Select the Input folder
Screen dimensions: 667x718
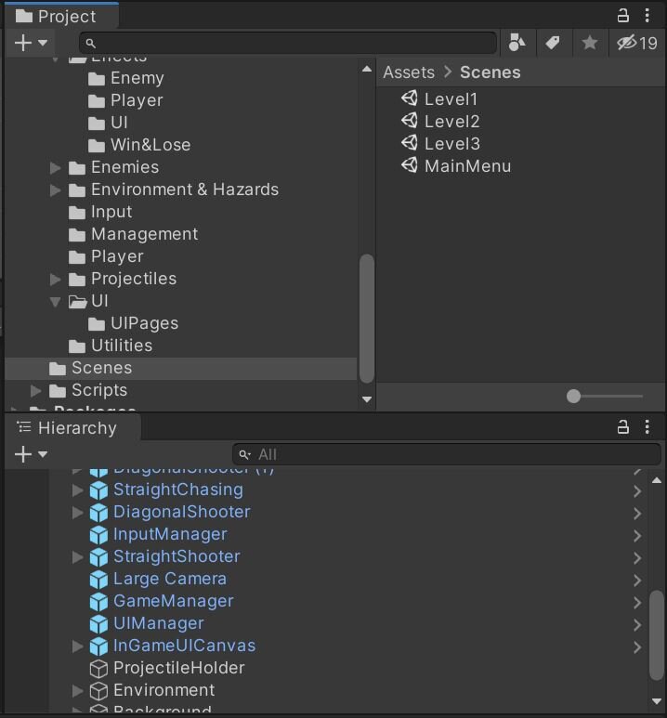(100, 212)
